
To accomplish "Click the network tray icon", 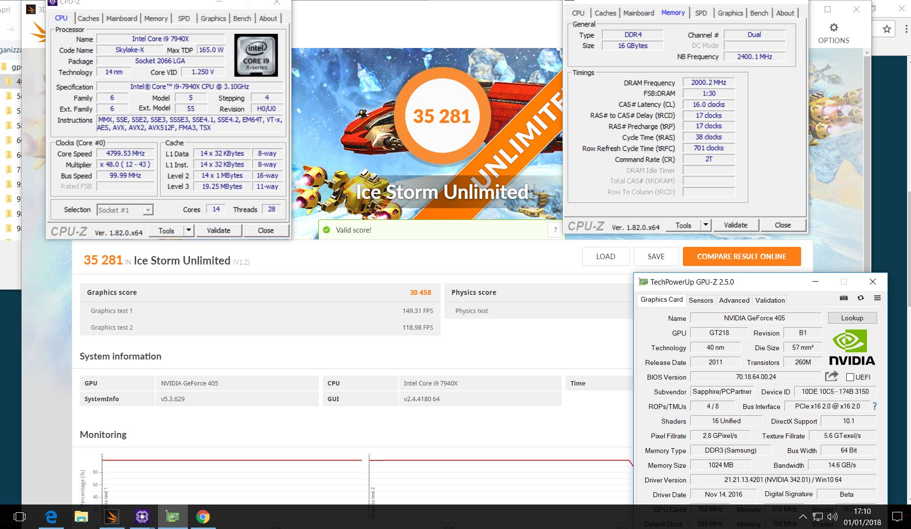I will (x=817, y=517).
